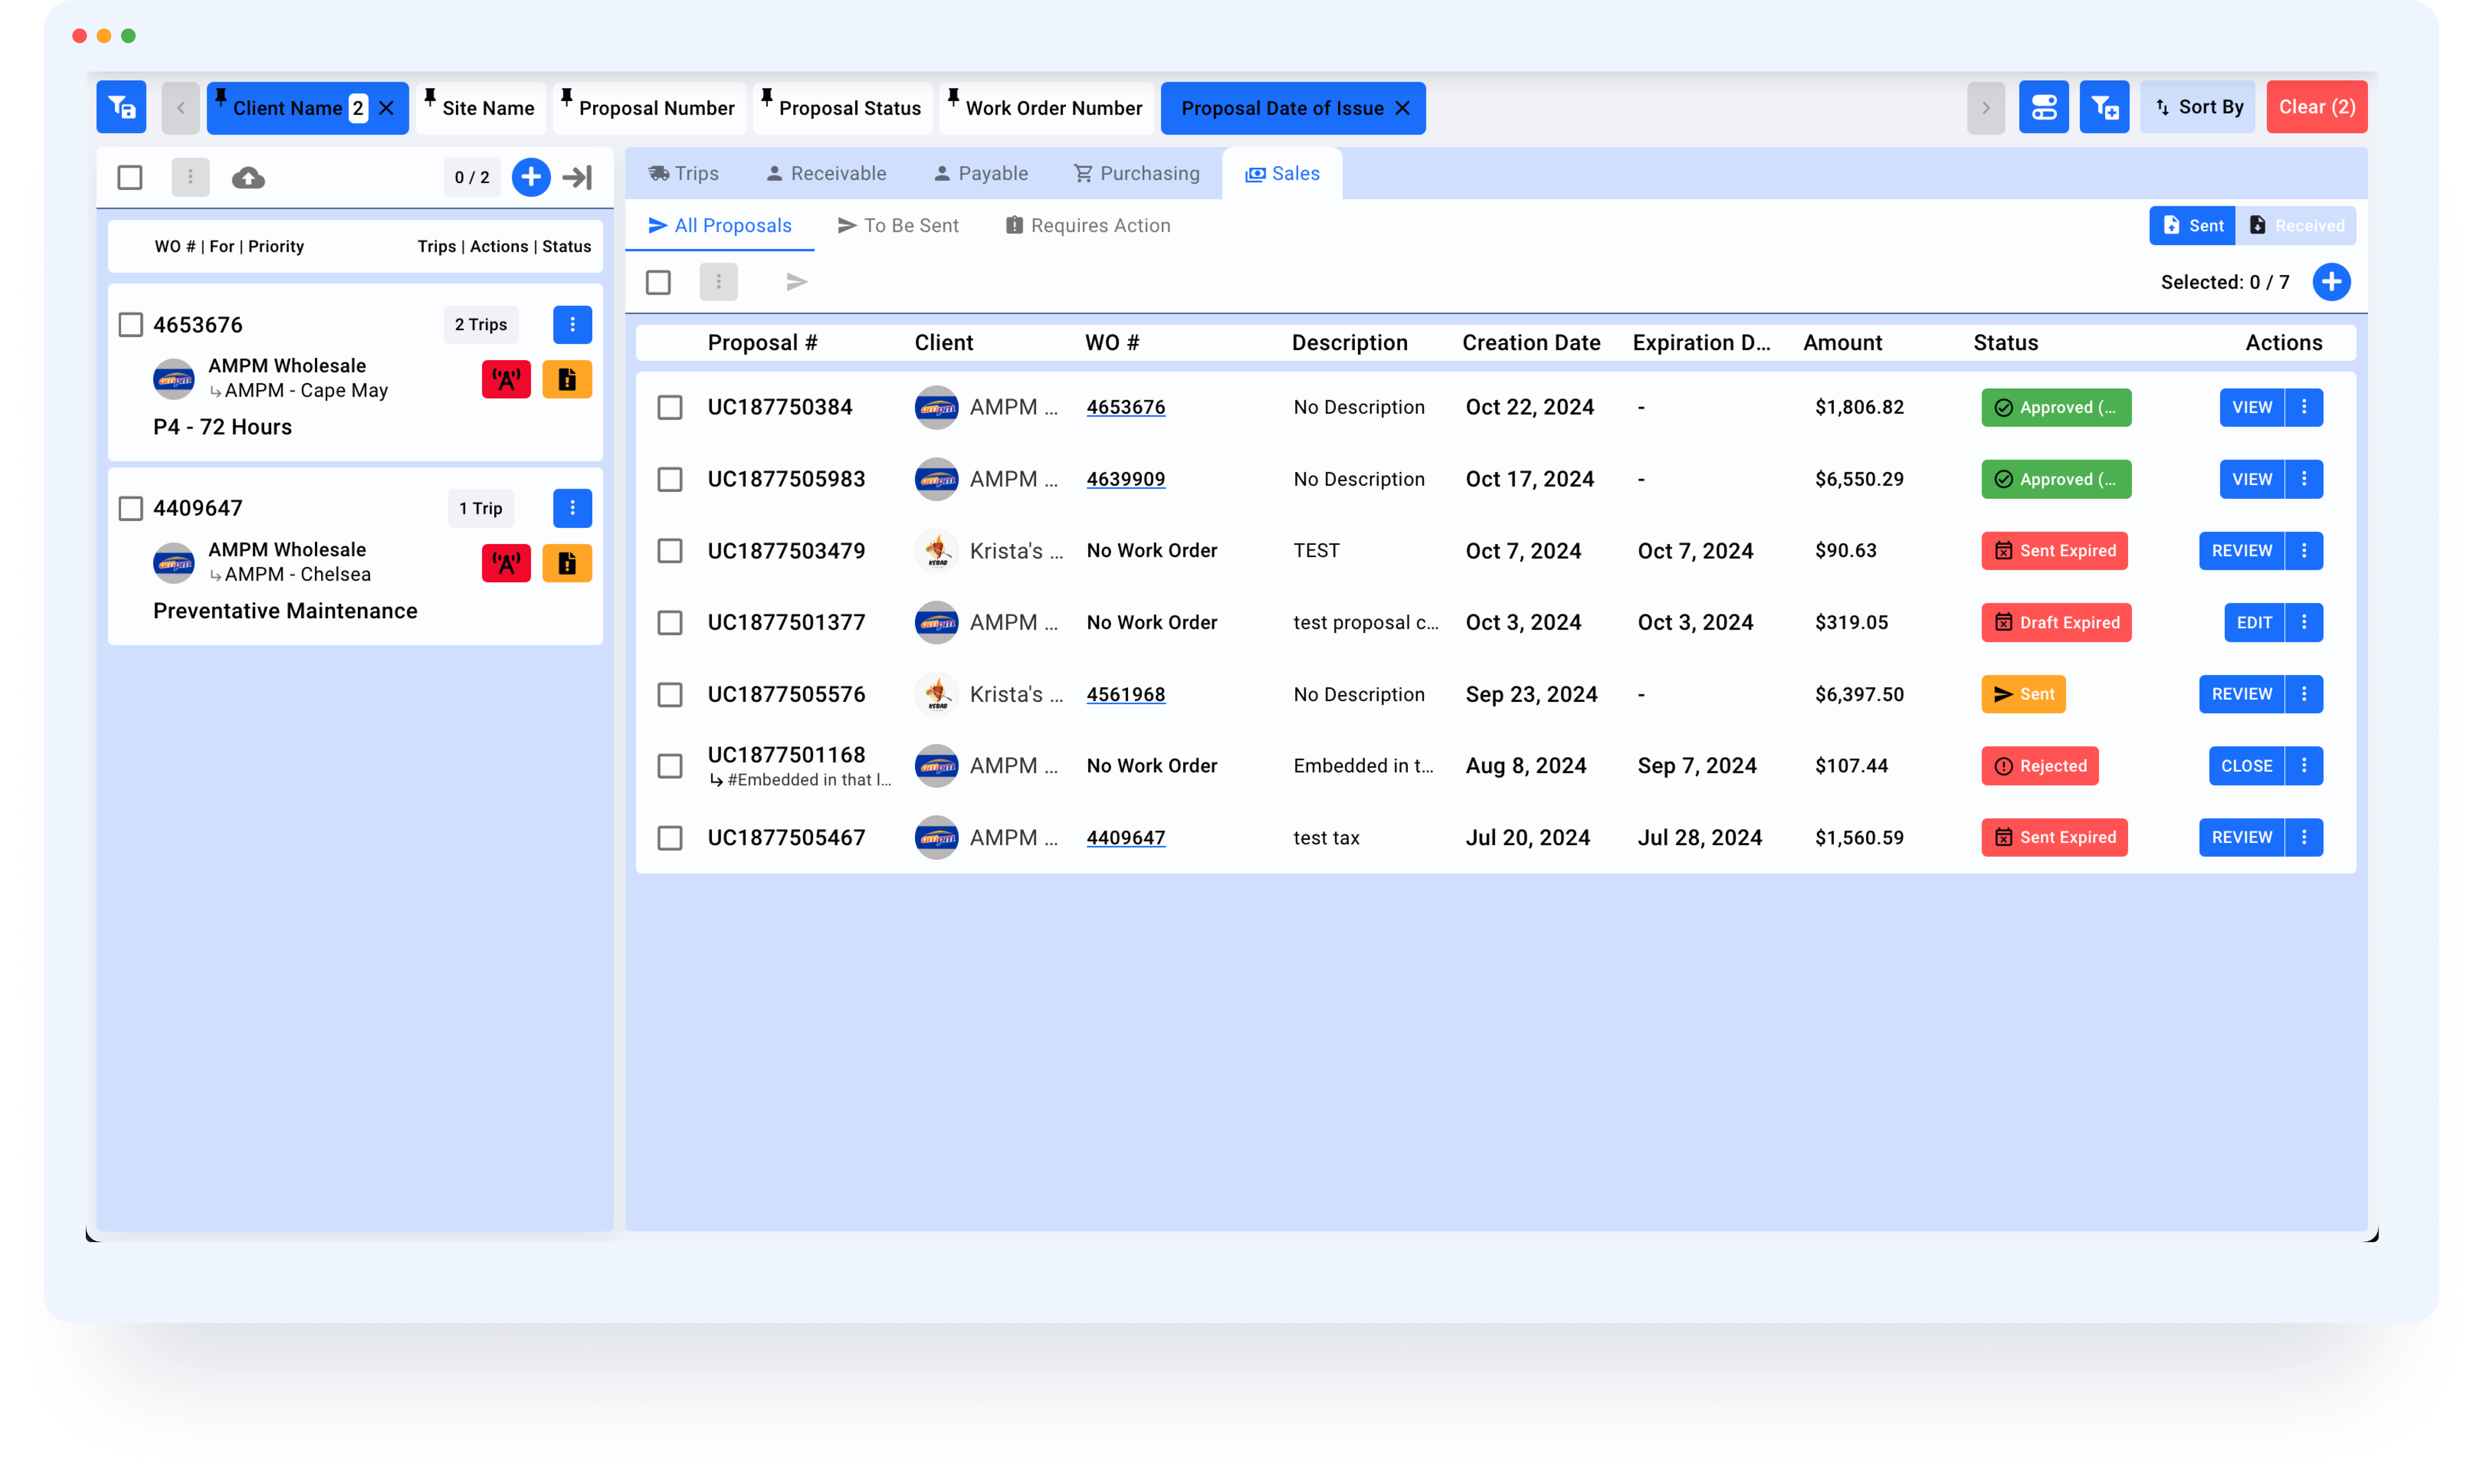
Task: Click Sent Expired badge for UC1877505467
Action: [2054, 837]
